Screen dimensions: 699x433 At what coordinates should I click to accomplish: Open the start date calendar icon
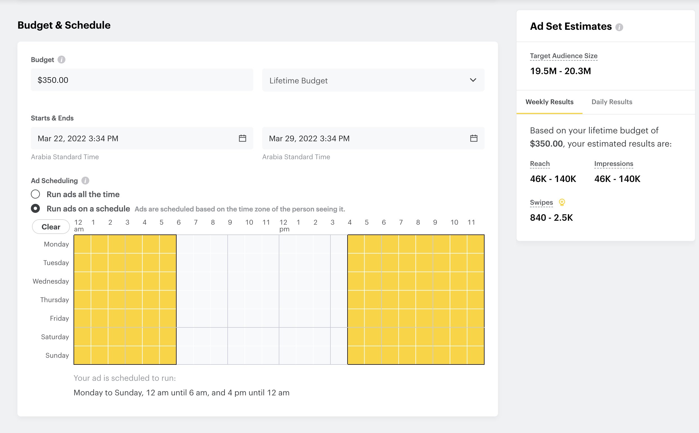[x=243, y=138]
